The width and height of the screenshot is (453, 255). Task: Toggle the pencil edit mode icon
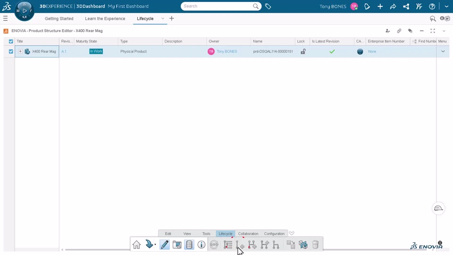point(164,245)
